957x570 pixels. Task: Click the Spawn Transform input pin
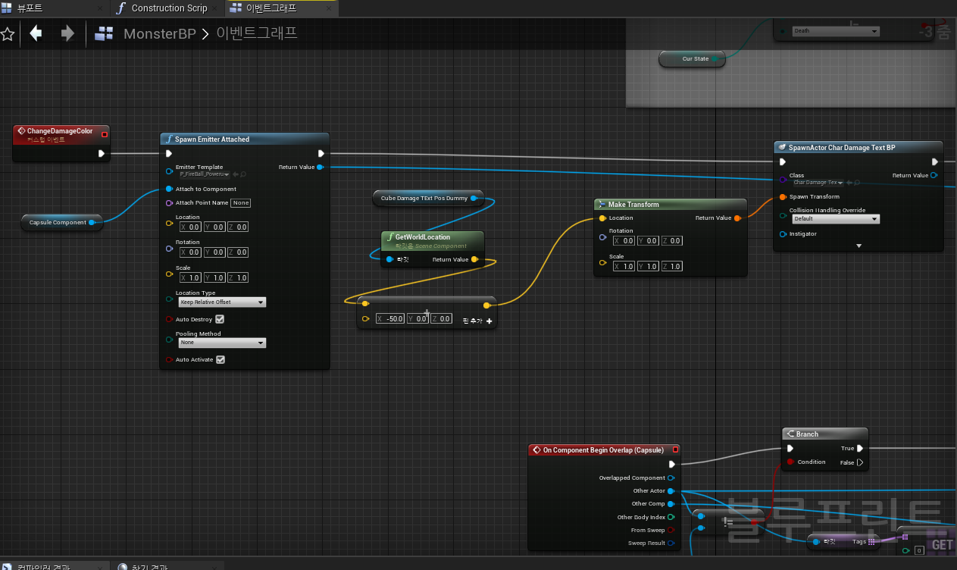783,196
